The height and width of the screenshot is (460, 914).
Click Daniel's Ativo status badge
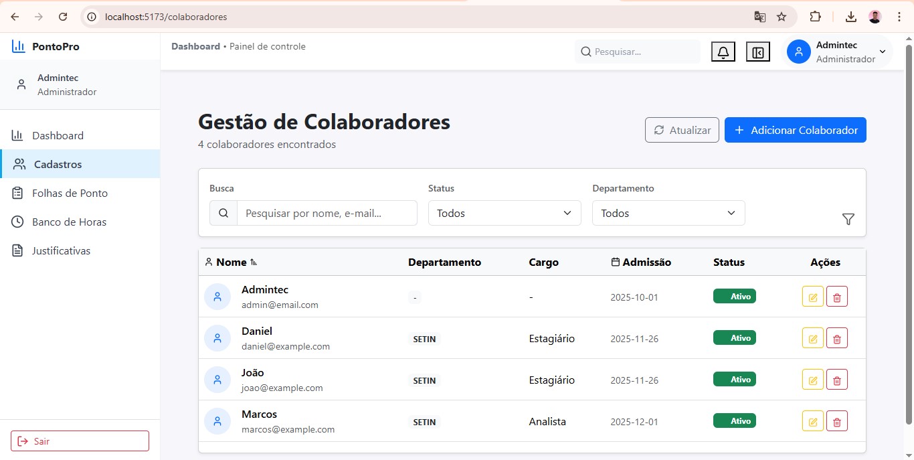coord(734,337)
